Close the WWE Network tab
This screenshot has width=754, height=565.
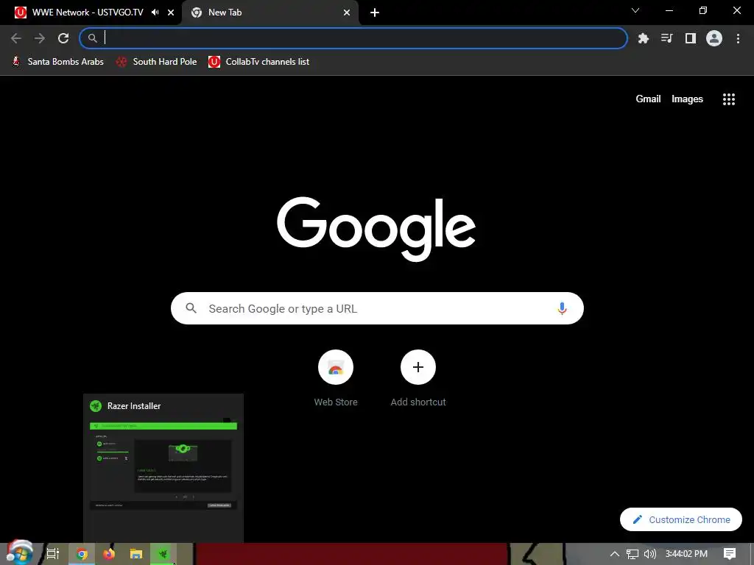tap(171, 13)
